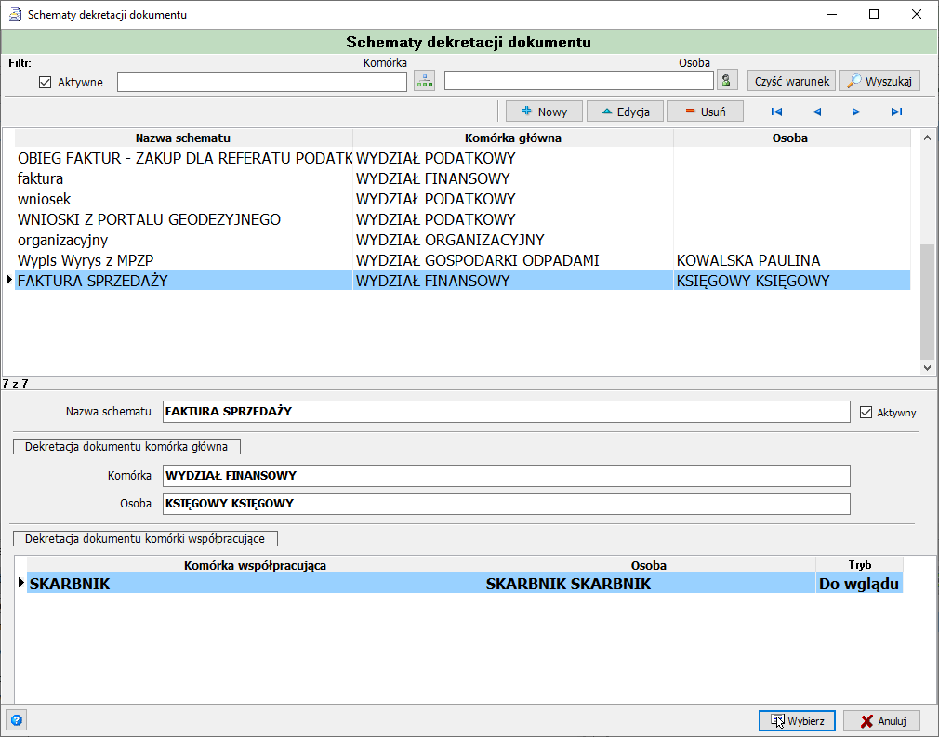Clear filter with Czyść warunek
This screenshot has height=737, width=939.
pos(791,81)
